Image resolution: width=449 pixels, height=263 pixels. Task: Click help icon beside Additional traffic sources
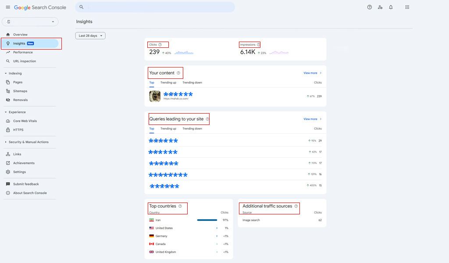(296, 206)
